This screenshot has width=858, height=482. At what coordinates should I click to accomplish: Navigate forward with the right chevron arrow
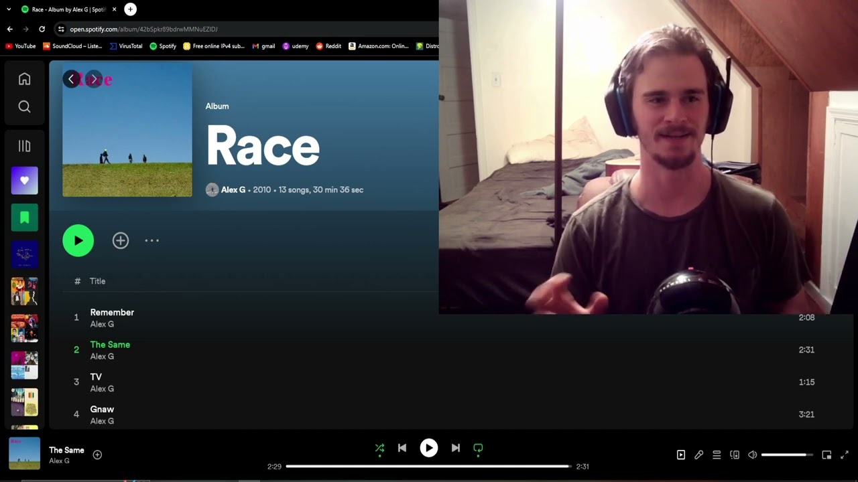click(x=94, y=79)
